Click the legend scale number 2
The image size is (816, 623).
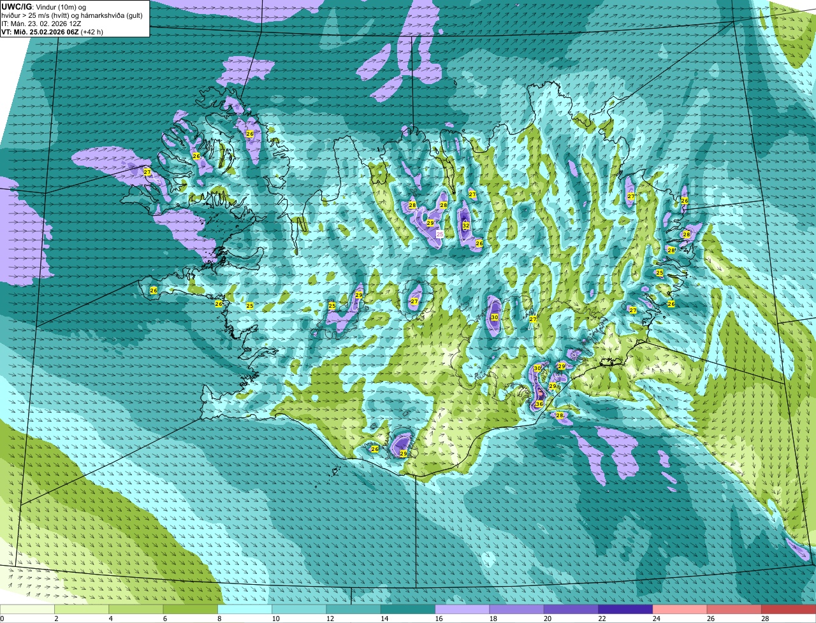pyautogui.click(x=56, y=619)
